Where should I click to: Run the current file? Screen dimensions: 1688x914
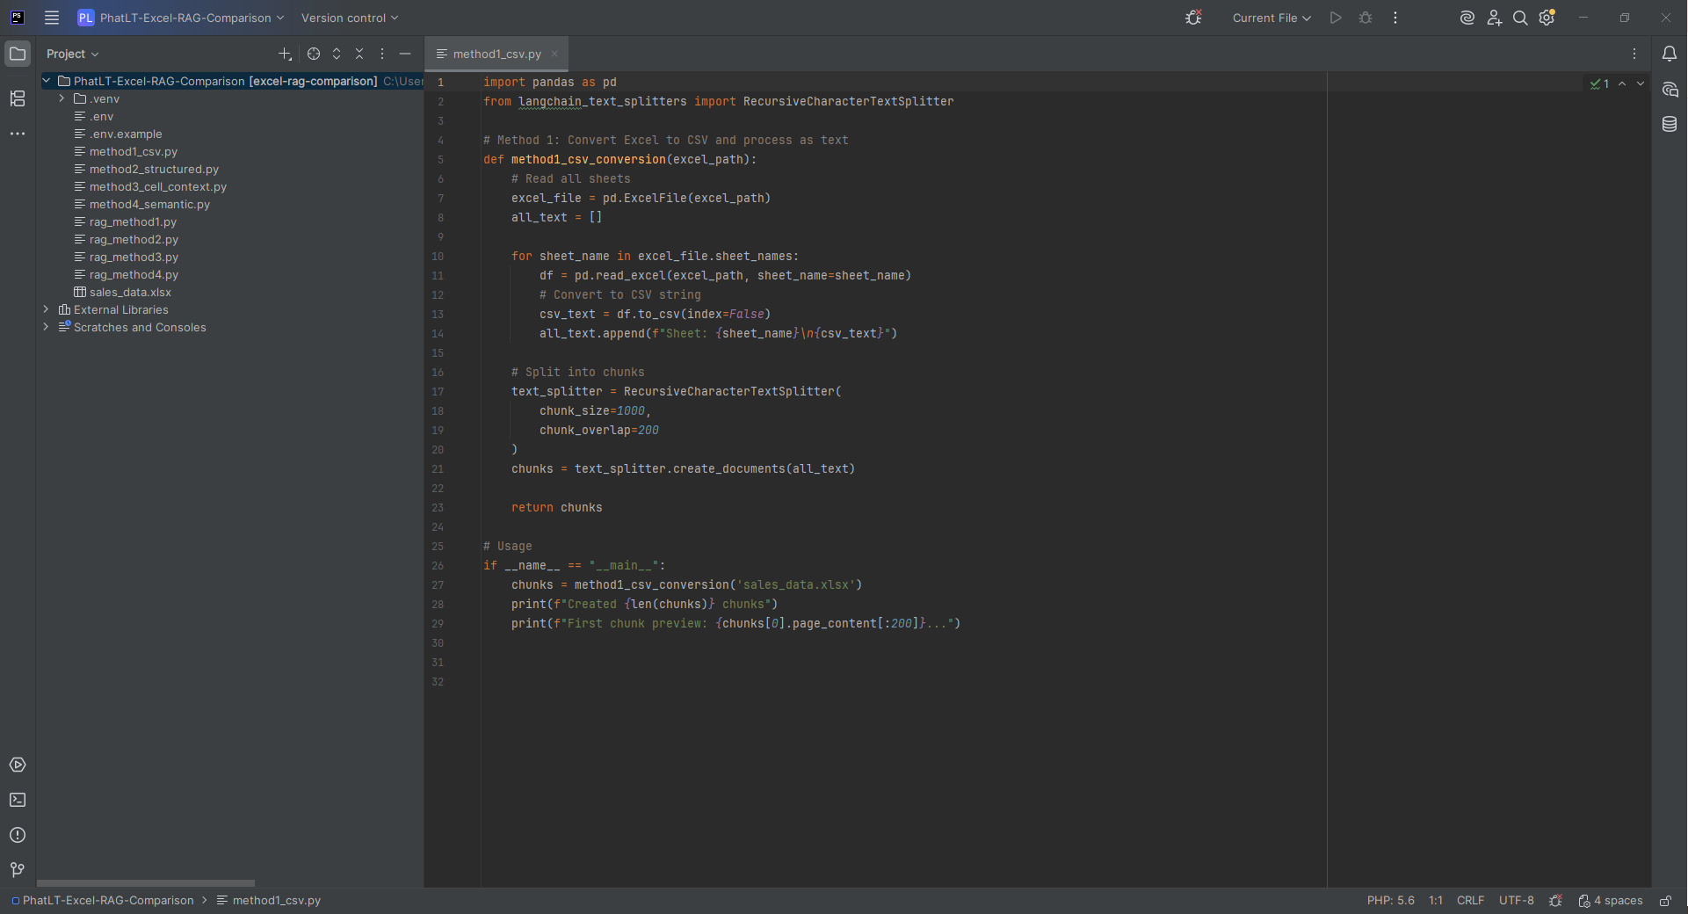point(1335,18)
